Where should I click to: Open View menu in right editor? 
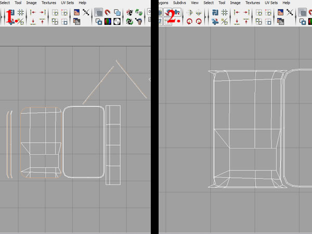194,3
